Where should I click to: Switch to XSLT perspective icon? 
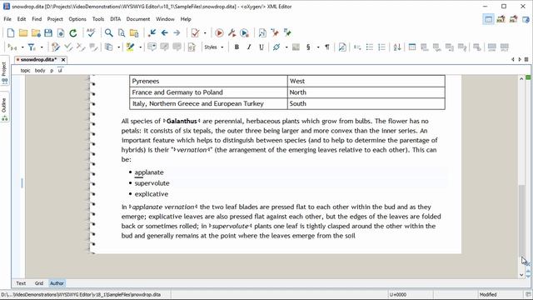click(x=501, y=19)
